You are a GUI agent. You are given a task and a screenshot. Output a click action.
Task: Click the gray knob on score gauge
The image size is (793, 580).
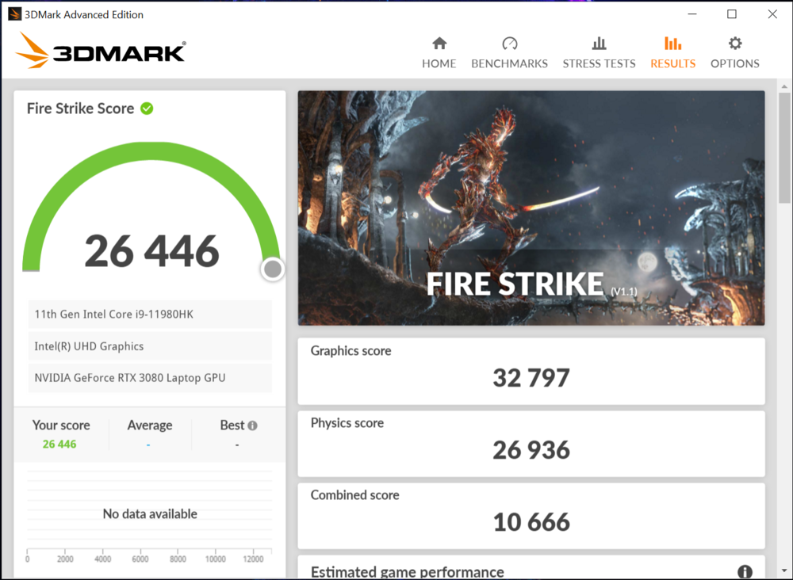click(273, 269)
